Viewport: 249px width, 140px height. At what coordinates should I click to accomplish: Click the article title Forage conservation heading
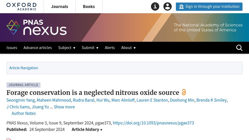93,93
